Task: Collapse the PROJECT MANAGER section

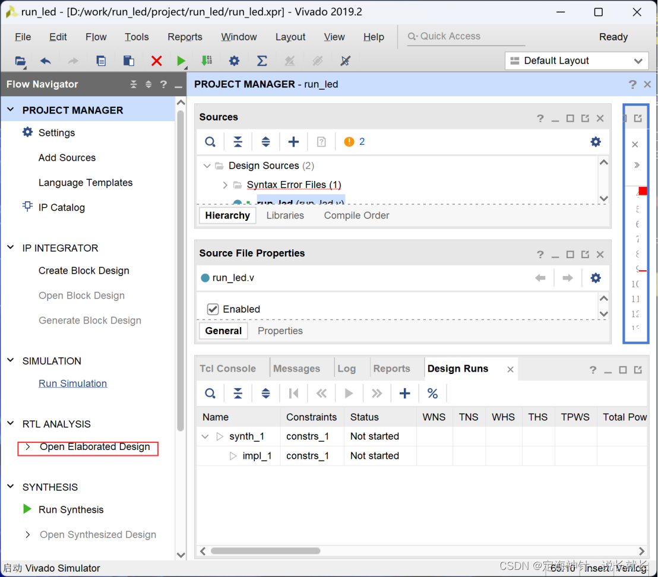Action: (11, 110)
